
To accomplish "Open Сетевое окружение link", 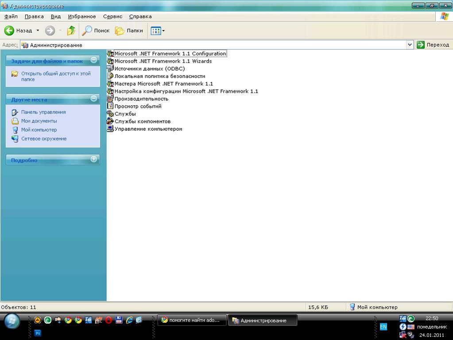I will click(x=44, y=139).
